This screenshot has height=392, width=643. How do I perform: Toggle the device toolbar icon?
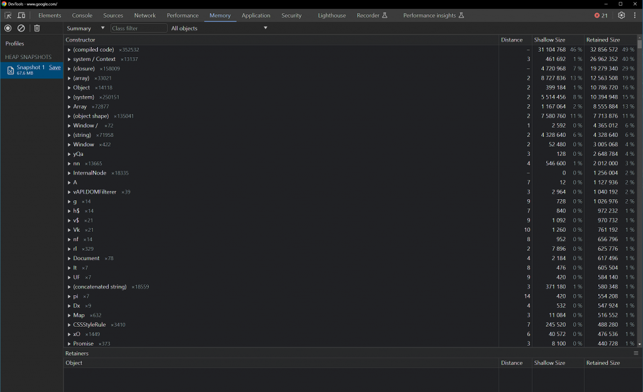[21, 15]
